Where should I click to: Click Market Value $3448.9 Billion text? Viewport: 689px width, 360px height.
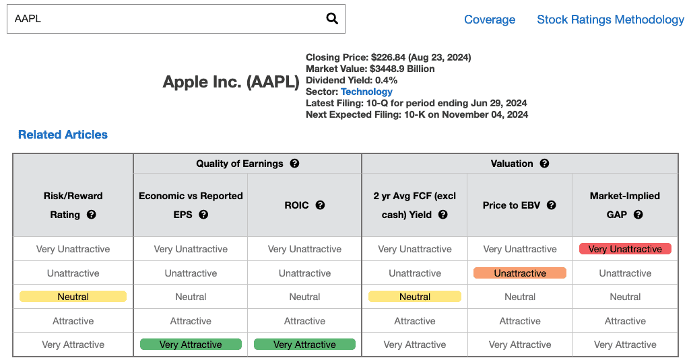coord(370,69)
